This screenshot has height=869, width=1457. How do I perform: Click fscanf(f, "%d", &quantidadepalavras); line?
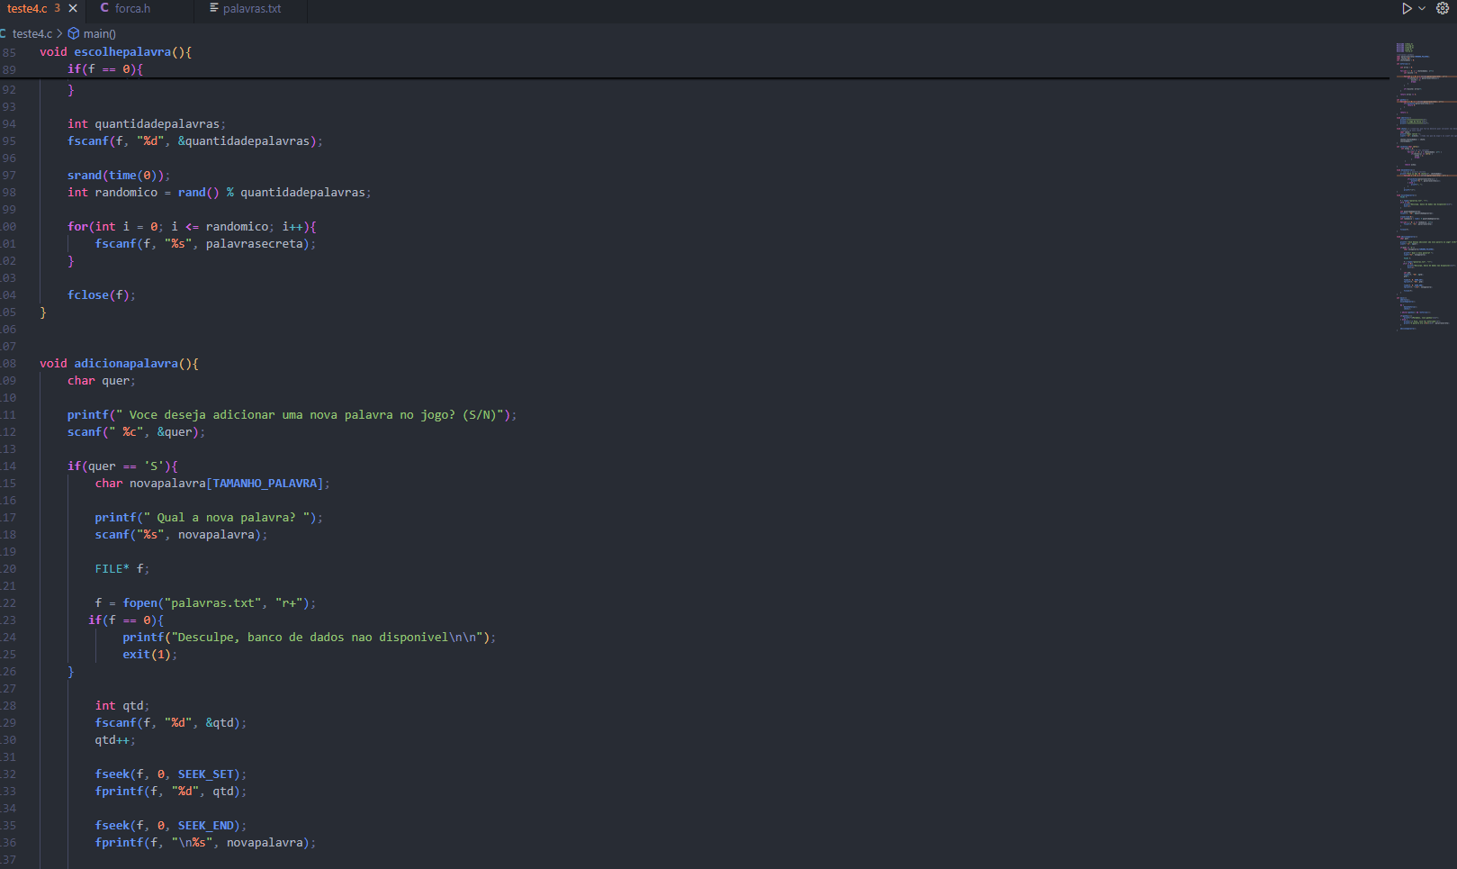195,141
